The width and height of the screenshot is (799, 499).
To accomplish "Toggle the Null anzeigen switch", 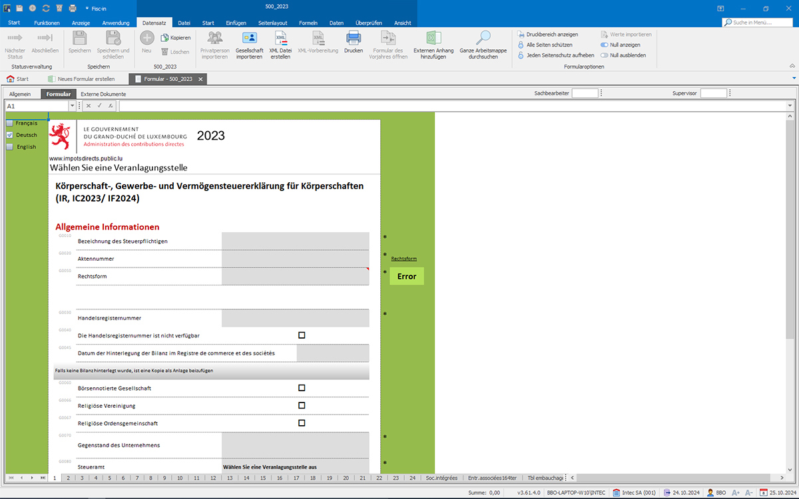I will click(605, 45).
